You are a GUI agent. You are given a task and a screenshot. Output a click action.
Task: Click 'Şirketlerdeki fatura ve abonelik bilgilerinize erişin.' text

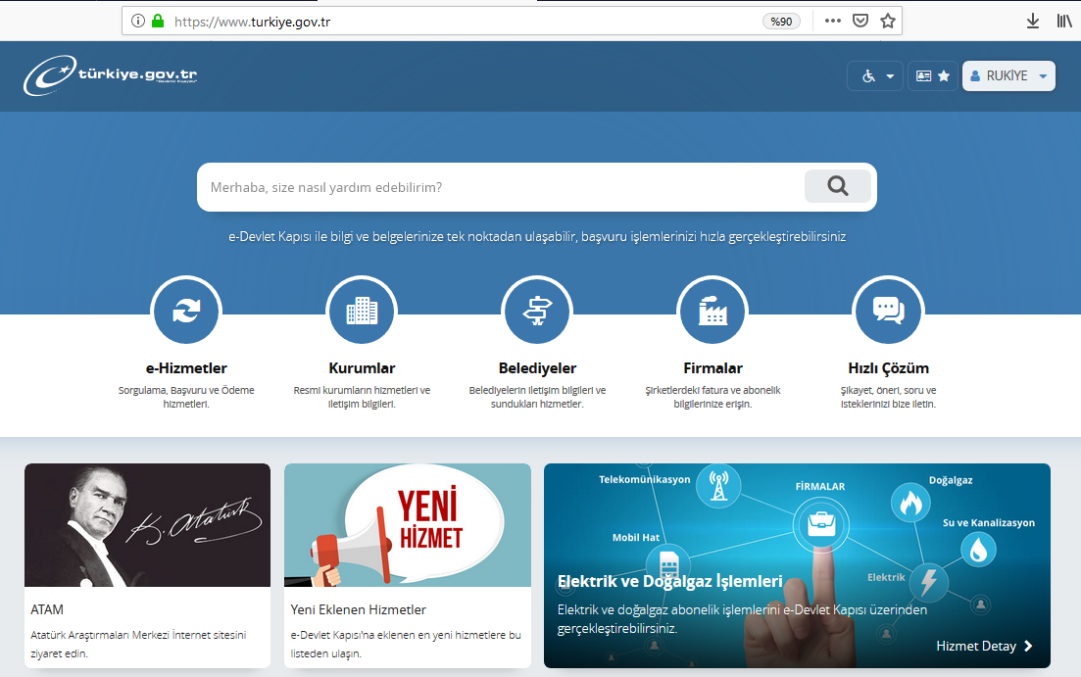click(x=712, y=397)
